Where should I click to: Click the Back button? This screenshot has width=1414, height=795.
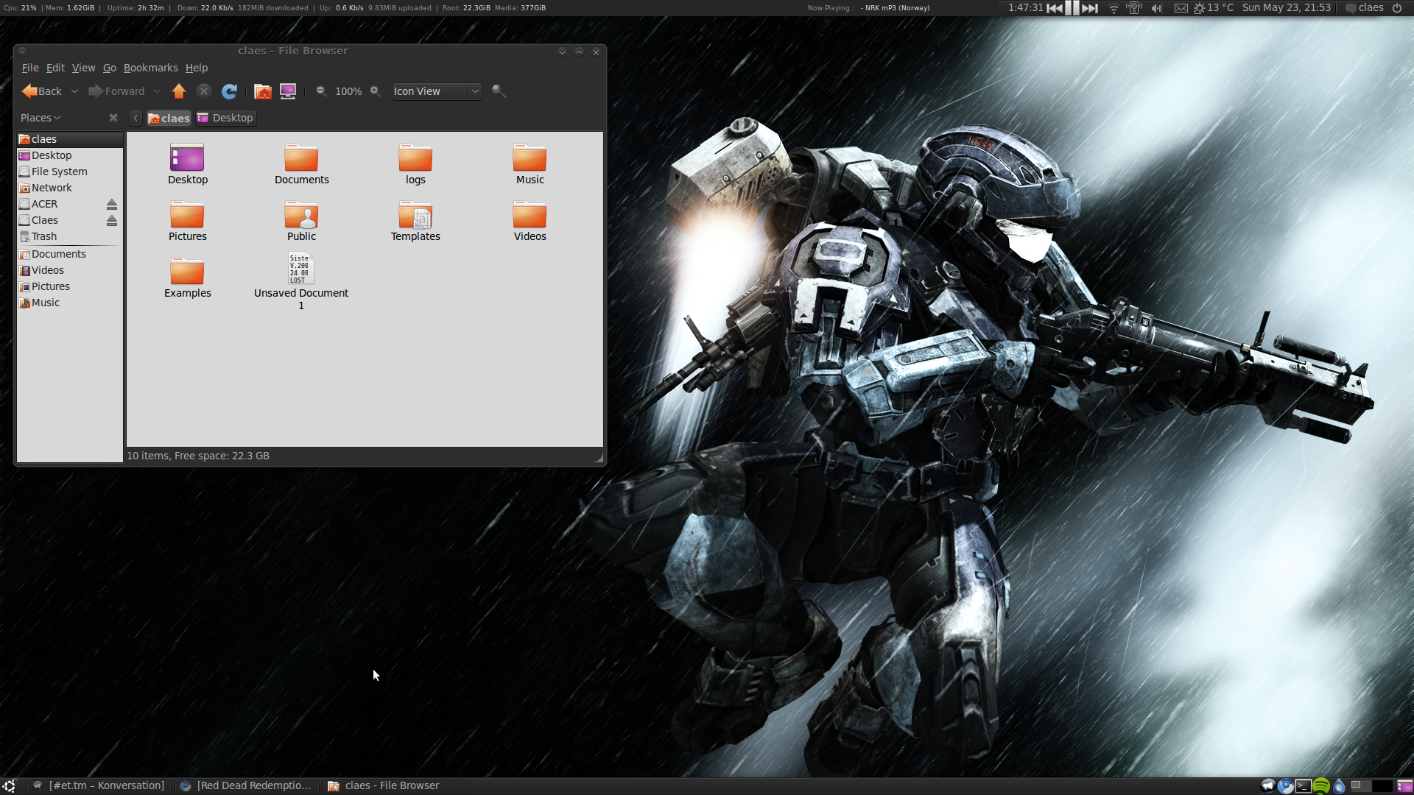42,91
